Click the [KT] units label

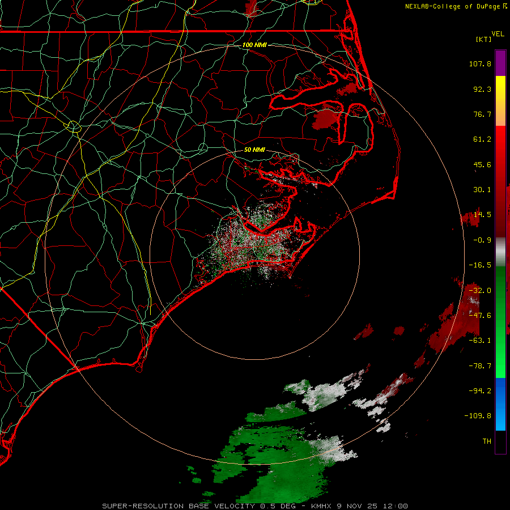point(483,39)
